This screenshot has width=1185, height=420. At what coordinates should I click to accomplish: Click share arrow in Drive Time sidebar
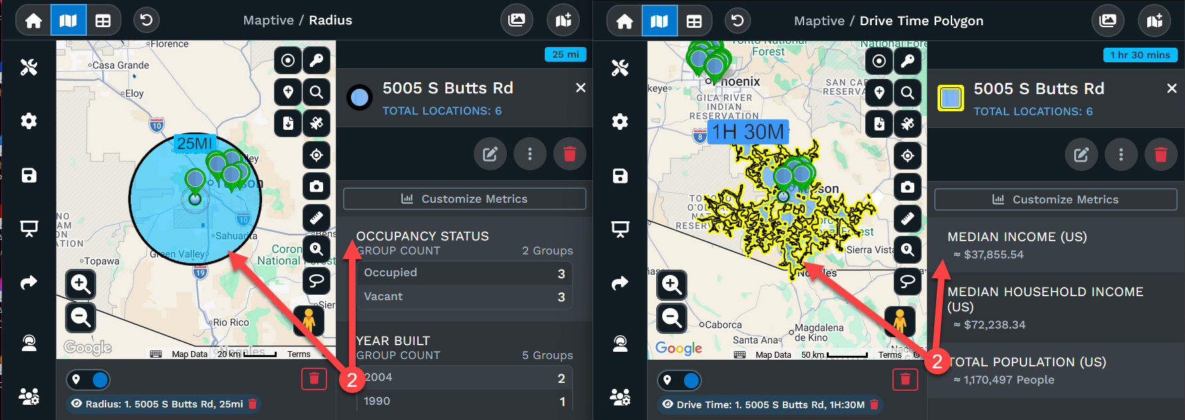click(x=620, y=284)
